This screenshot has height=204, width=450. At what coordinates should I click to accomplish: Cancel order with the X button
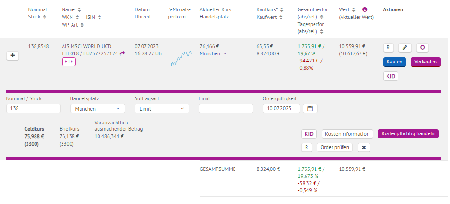(364, 147)
